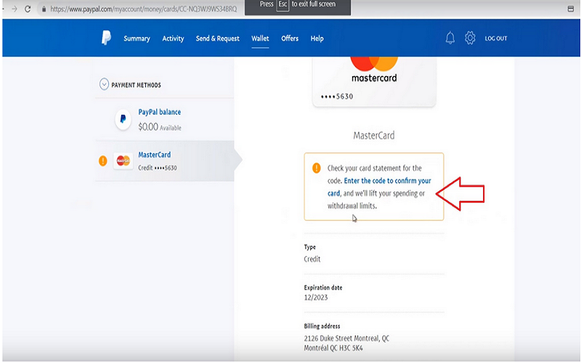Click the mastercard card image
The image size is (581, 363).
(x=374, y=81)
